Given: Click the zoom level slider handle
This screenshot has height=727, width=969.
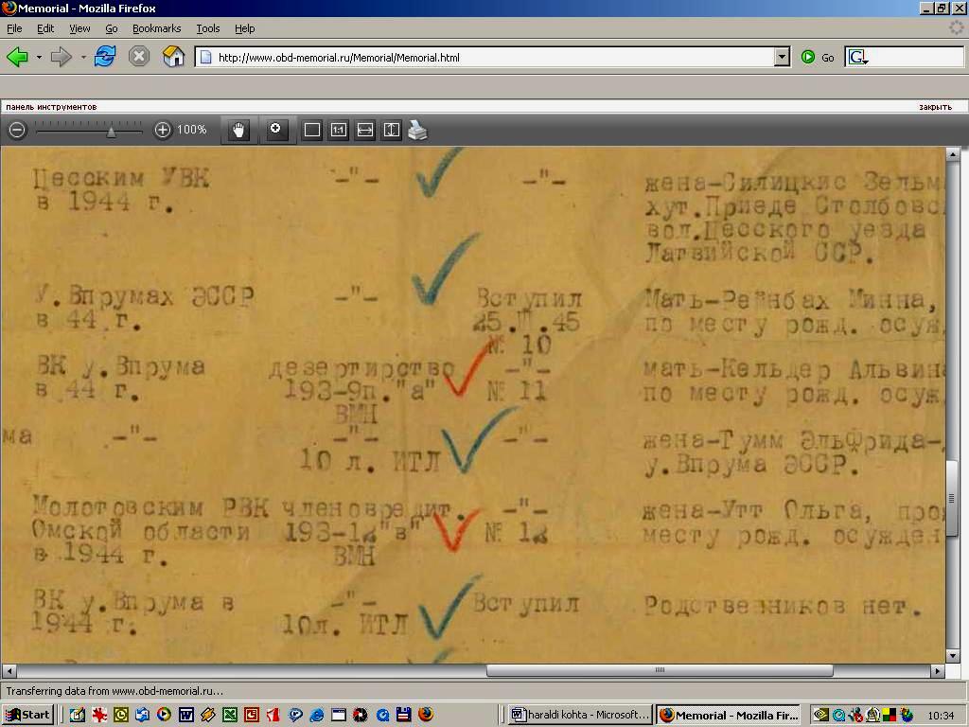Looking at the screenshot, I should pos(111,132).
